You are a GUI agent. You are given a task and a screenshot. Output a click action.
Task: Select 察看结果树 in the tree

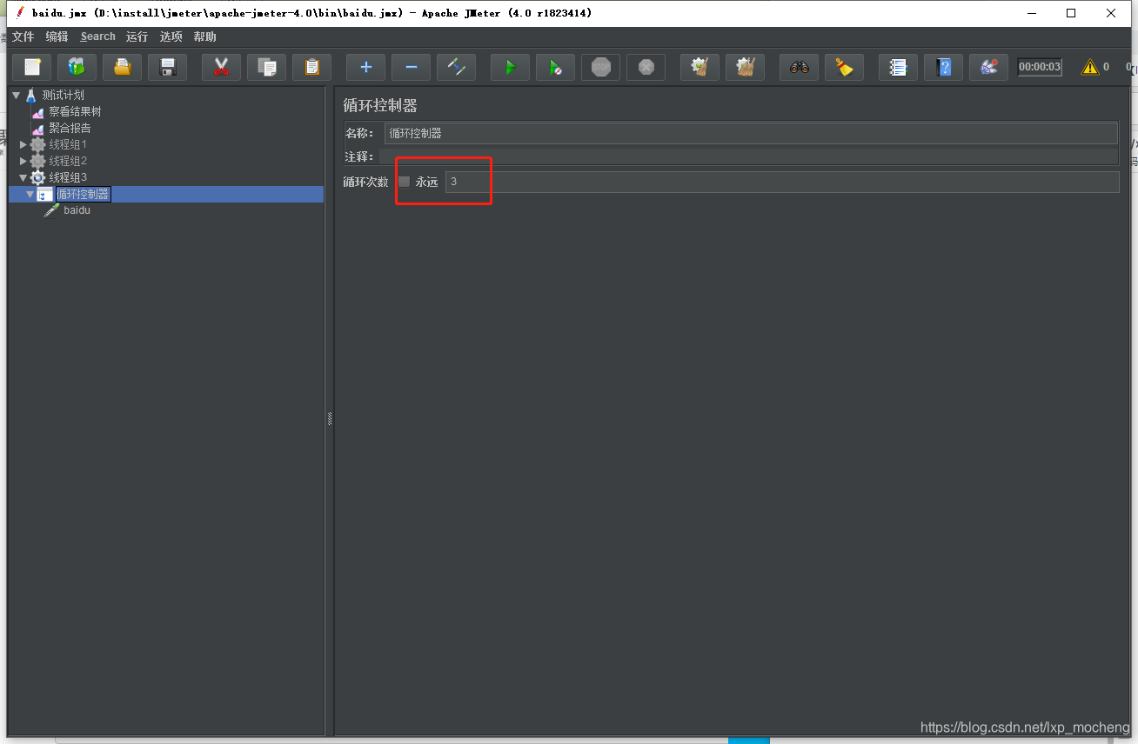tap(75, 111)
